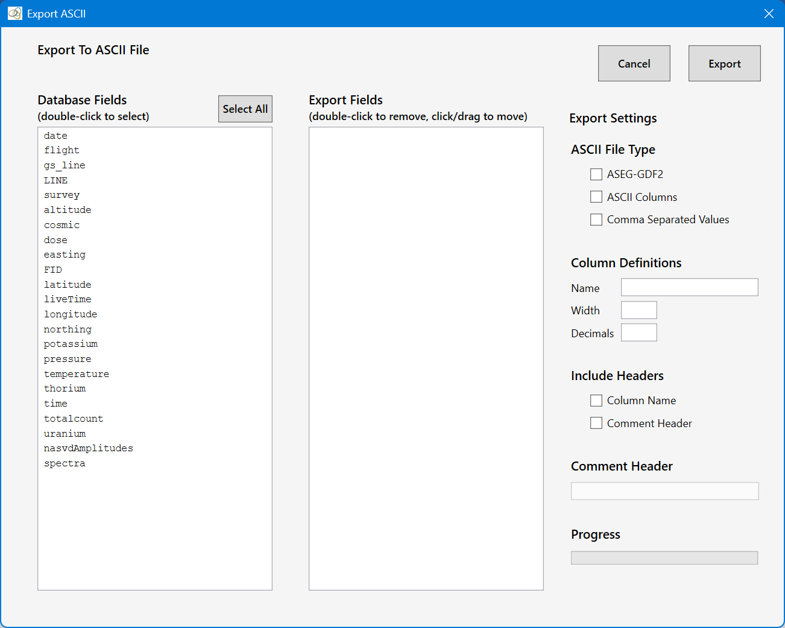Viewport: 785px width, 628px height.
Task: Toggle the Column Name header checkbox
Action: [596, 401]
